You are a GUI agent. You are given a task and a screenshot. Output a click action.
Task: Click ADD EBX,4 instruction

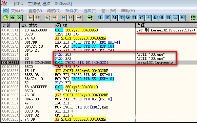tap(64, 111)
